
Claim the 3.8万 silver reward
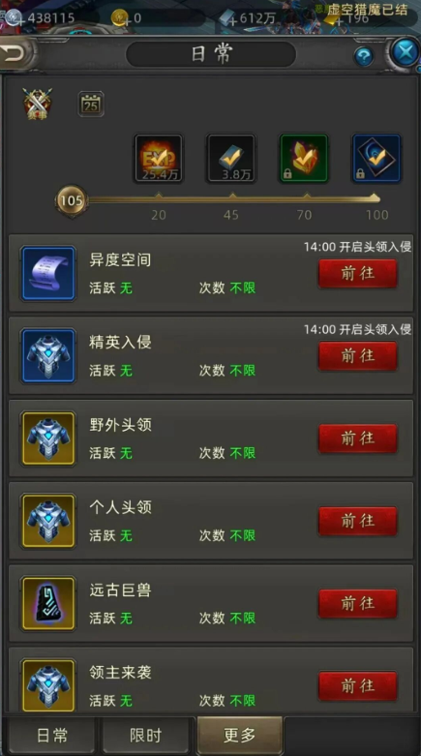point(231,159)
